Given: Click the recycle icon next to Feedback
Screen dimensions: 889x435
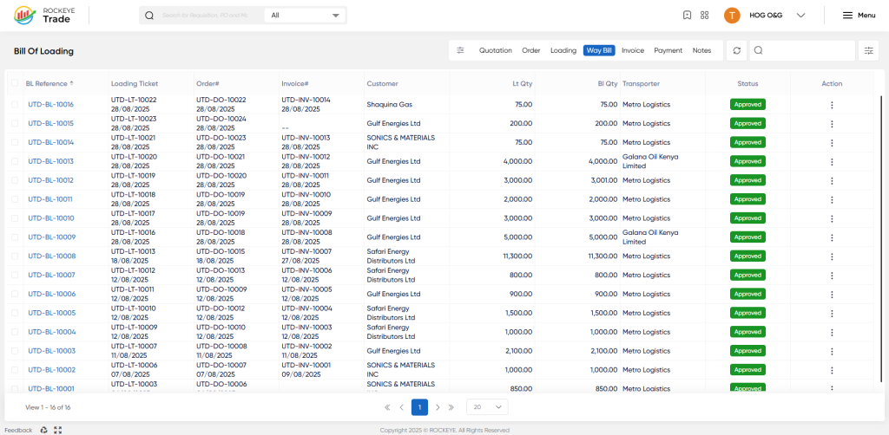Looking at the screenshot, I should pos(43,430).
